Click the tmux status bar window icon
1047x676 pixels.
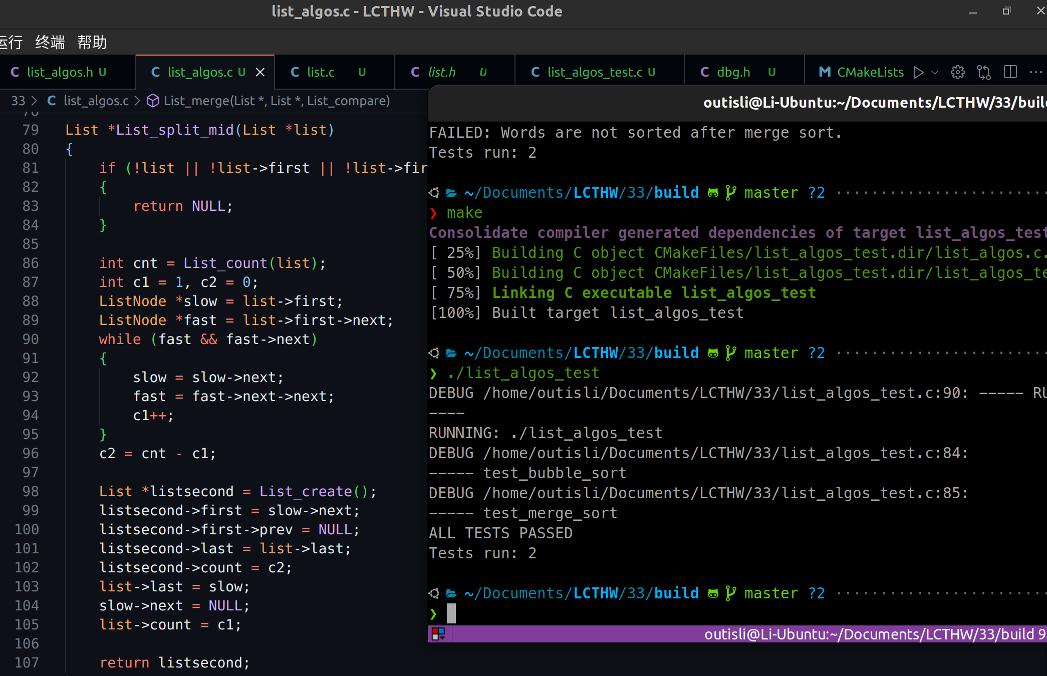click(438, 634)
